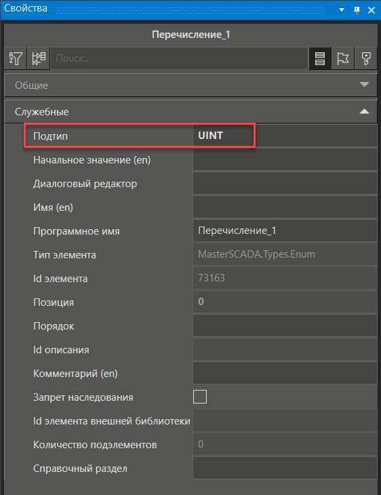Edit the Программное имя field

point(285,231)
